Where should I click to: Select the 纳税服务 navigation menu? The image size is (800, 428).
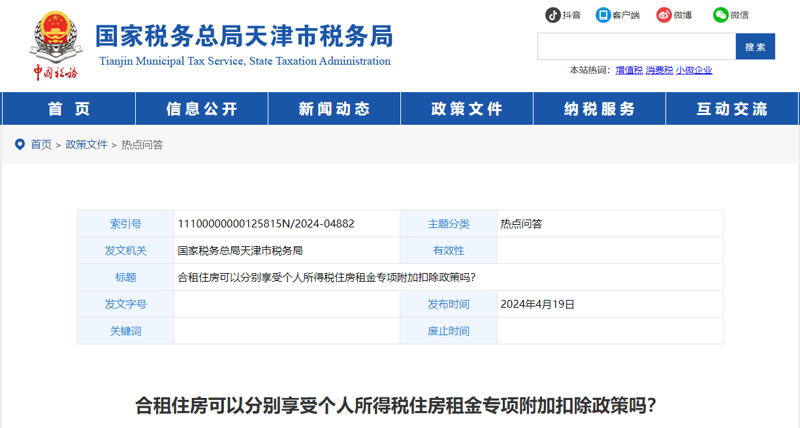tap(600, 109)
